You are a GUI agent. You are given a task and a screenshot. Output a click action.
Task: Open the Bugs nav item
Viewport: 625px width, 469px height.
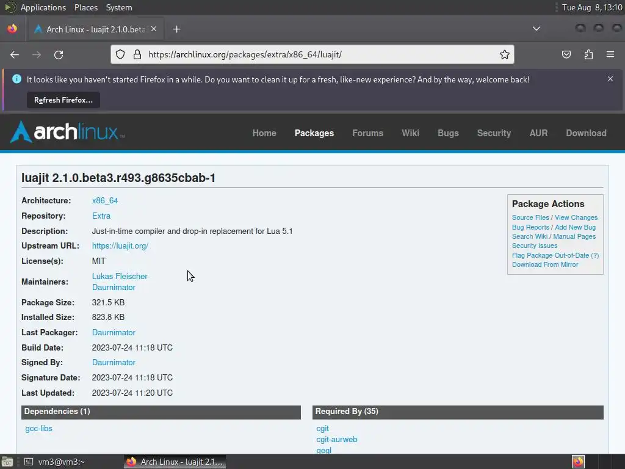pos(448,133)
